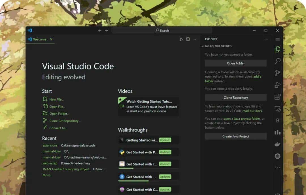This screenshot has width=306, height=195.
Task: Click the Run button above the editor
Action: tap(181, 39)
